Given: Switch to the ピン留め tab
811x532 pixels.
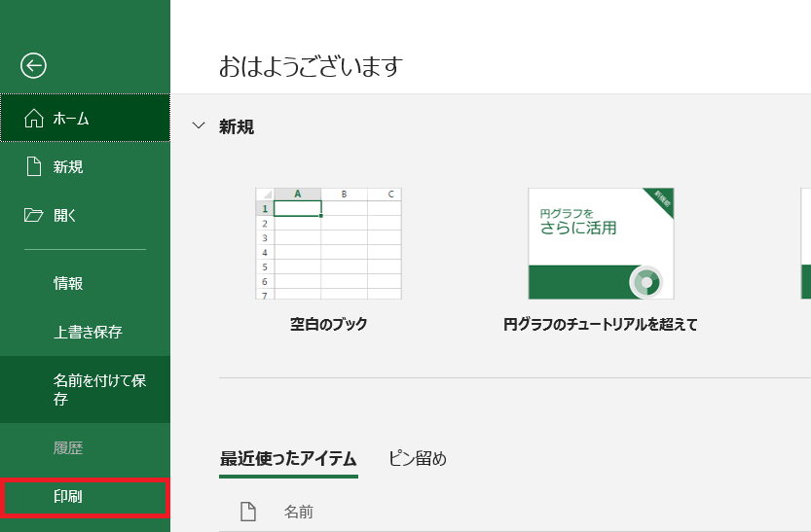Looking at the screenshot, I should 418,459.
